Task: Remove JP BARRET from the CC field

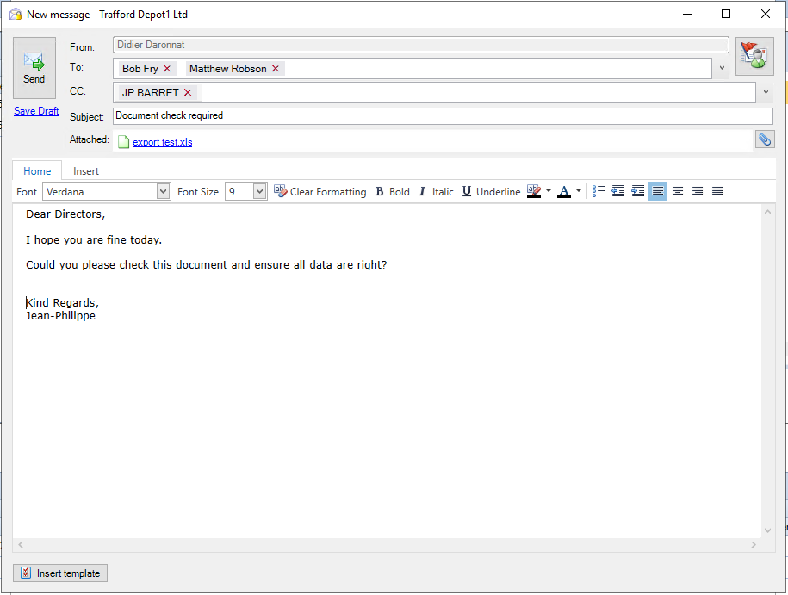Action: pos(188,92)
